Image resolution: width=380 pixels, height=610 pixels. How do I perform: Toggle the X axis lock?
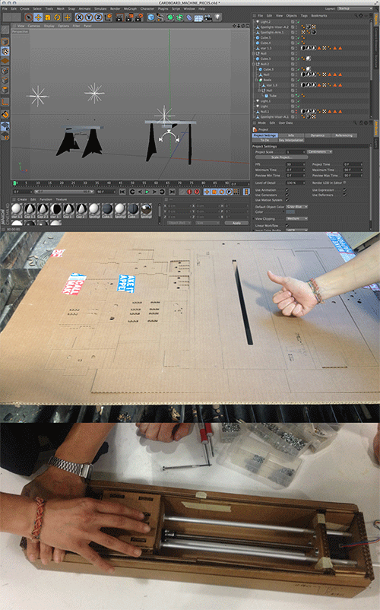[x=79, y=17]
